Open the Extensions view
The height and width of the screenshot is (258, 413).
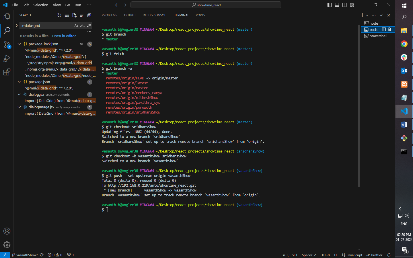point(7,72)
